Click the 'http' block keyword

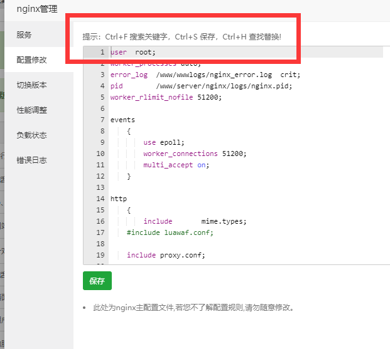pyautogui.click(x=119, y=199)
